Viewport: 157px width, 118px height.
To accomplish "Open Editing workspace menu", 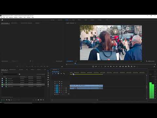I will [x=70, y=20].
